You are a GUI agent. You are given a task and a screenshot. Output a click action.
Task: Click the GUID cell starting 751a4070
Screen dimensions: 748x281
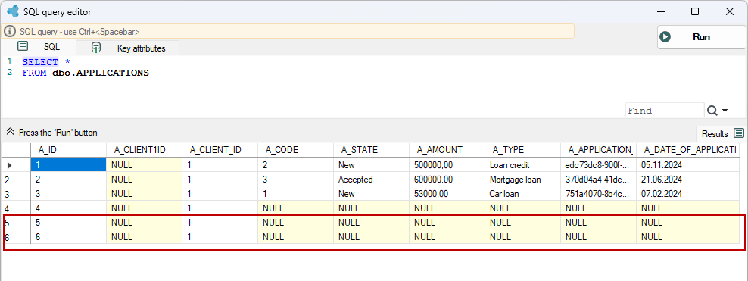tap(599, 194)
